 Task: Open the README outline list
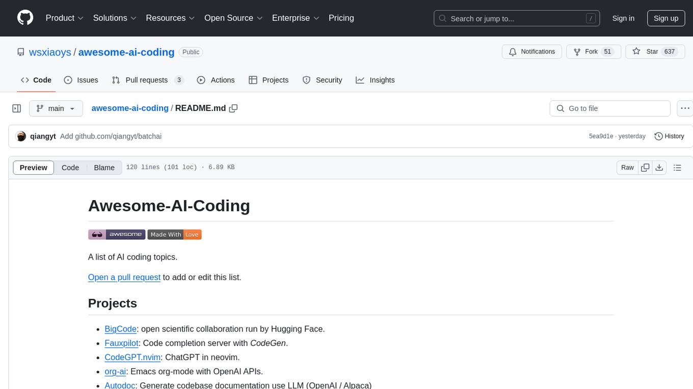click(x=677, y=168)
